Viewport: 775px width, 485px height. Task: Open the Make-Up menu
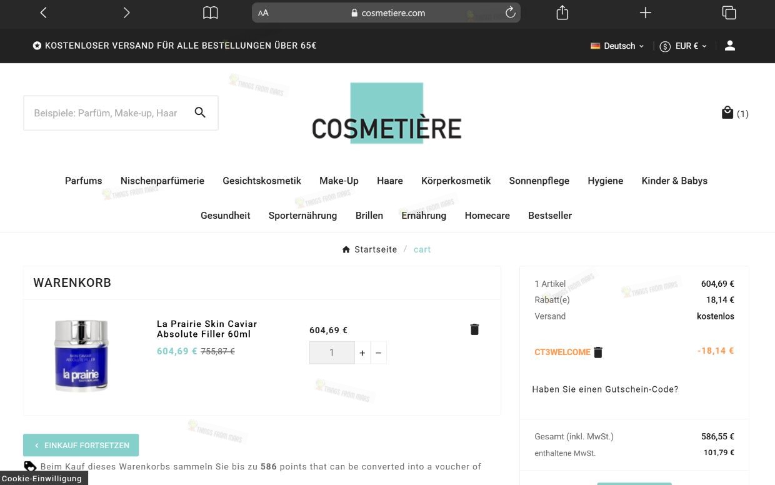click(x=339, y=181)
